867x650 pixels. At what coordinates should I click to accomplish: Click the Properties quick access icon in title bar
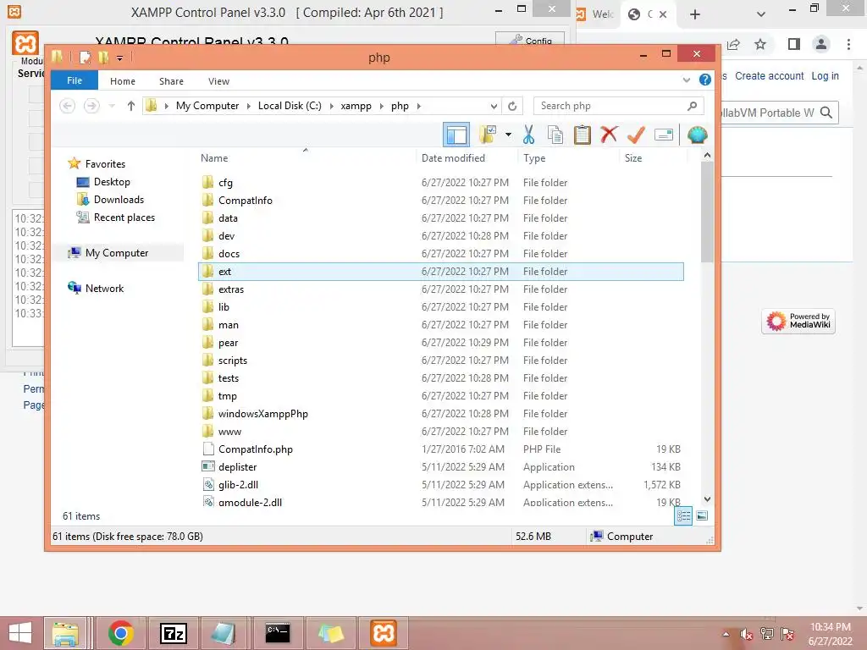click(85, 58)
